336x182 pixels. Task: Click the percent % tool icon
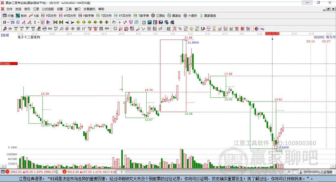click(180, 29)
